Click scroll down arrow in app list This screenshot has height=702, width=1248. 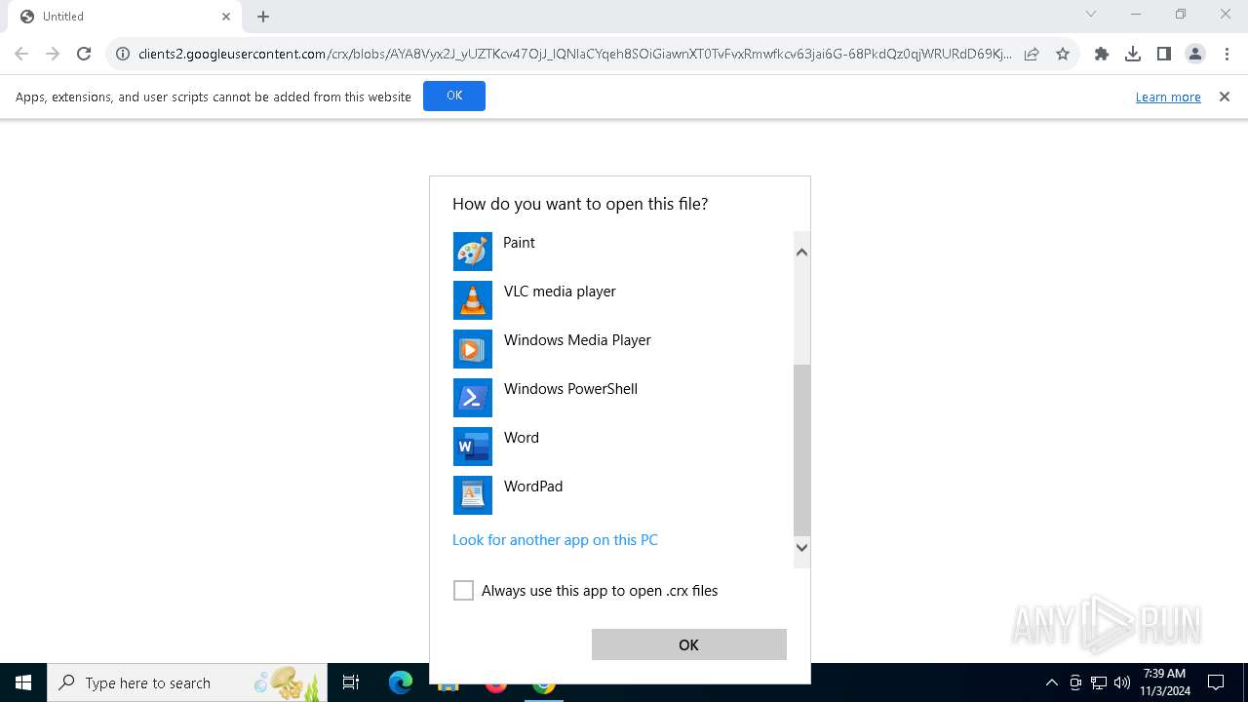point(801,547)
